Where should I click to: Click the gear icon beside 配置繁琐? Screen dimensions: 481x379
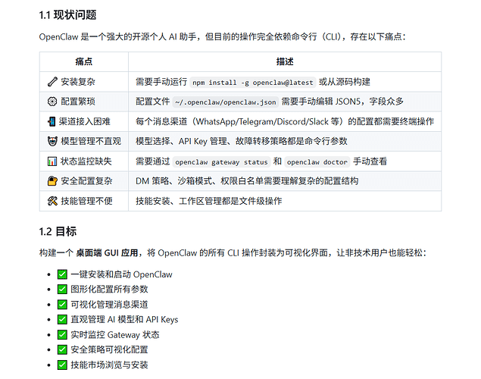(52, 102)
